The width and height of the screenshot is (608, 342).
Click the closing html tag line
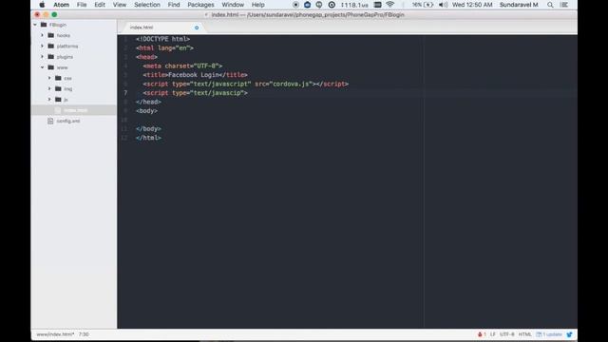(x=148, y=138)
